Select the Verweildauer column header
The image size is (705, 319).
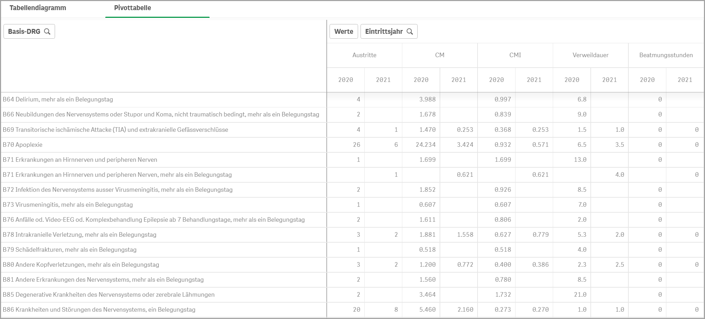pyautogui.click(x=590, y=55)
